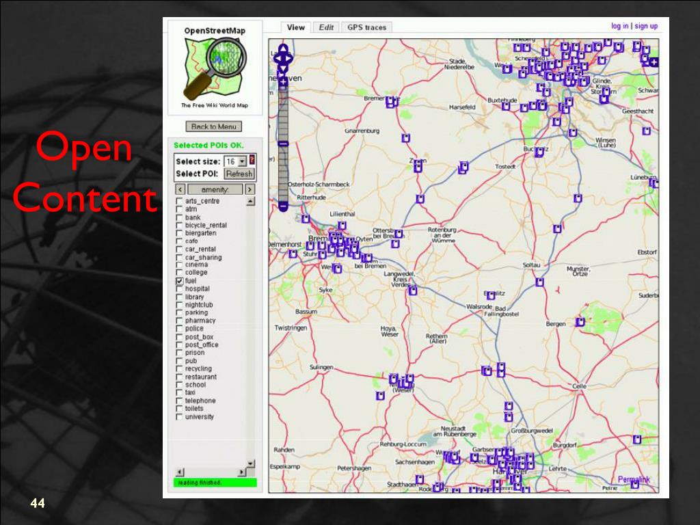Enable the hospital checkbox
The height and width of the screenshot is (525, 700).
(x=180, y=289)
